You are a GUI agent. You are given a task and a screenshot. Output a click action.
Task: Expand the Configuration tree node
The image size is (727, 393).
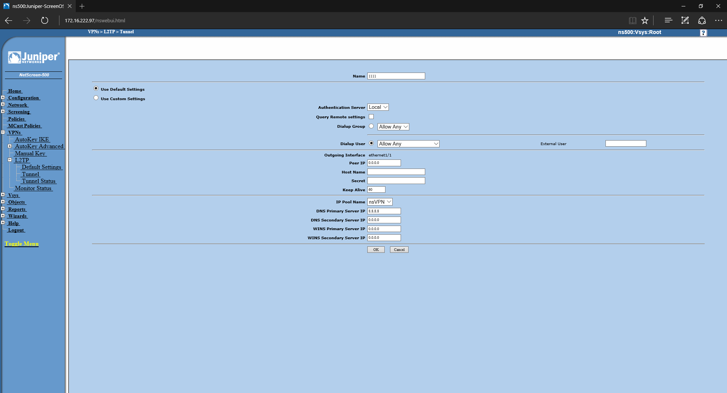(x=3, y=97)
